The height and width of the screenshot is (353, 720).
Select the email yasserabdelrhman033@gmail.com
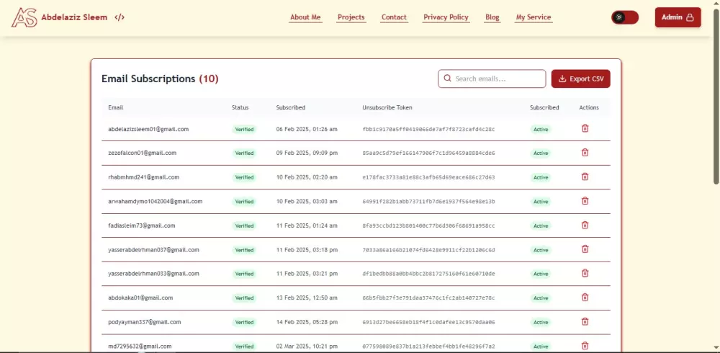click(154, 274)
